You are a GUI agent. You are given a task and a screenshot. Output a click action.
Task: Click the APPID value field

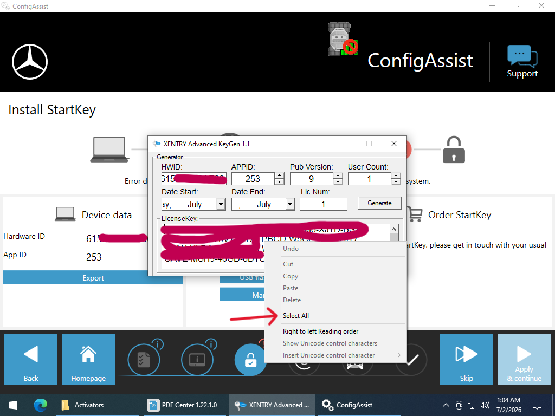coord(253,179)
